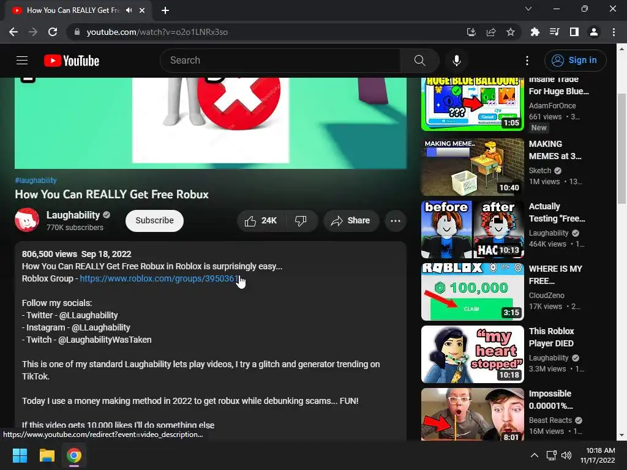The image size is (627, 470).
Task: Open YouTube settings three-dot menu
Action: click(x=527, y=61)
